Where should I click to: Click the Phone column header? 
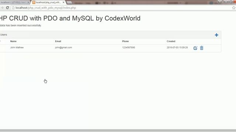125,41
